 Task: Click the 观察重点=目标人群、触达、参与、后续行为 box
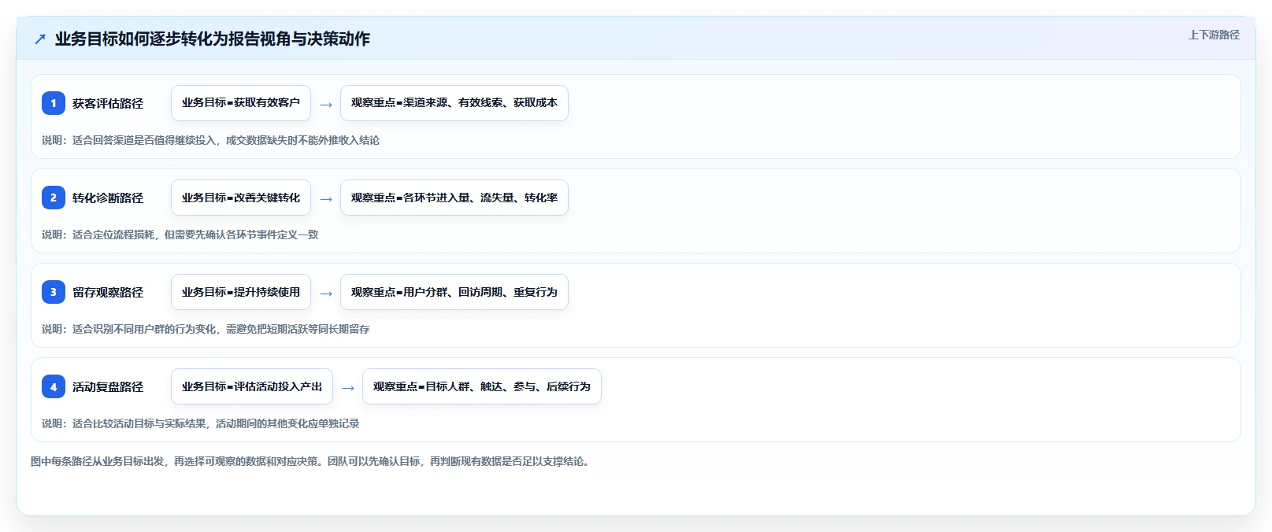(482, 386)
